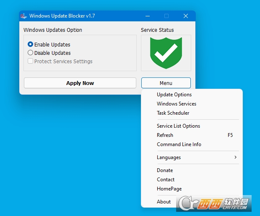The image size is (260, 216).
Task: Click the green shield service status icon
Action: (166, 53)
